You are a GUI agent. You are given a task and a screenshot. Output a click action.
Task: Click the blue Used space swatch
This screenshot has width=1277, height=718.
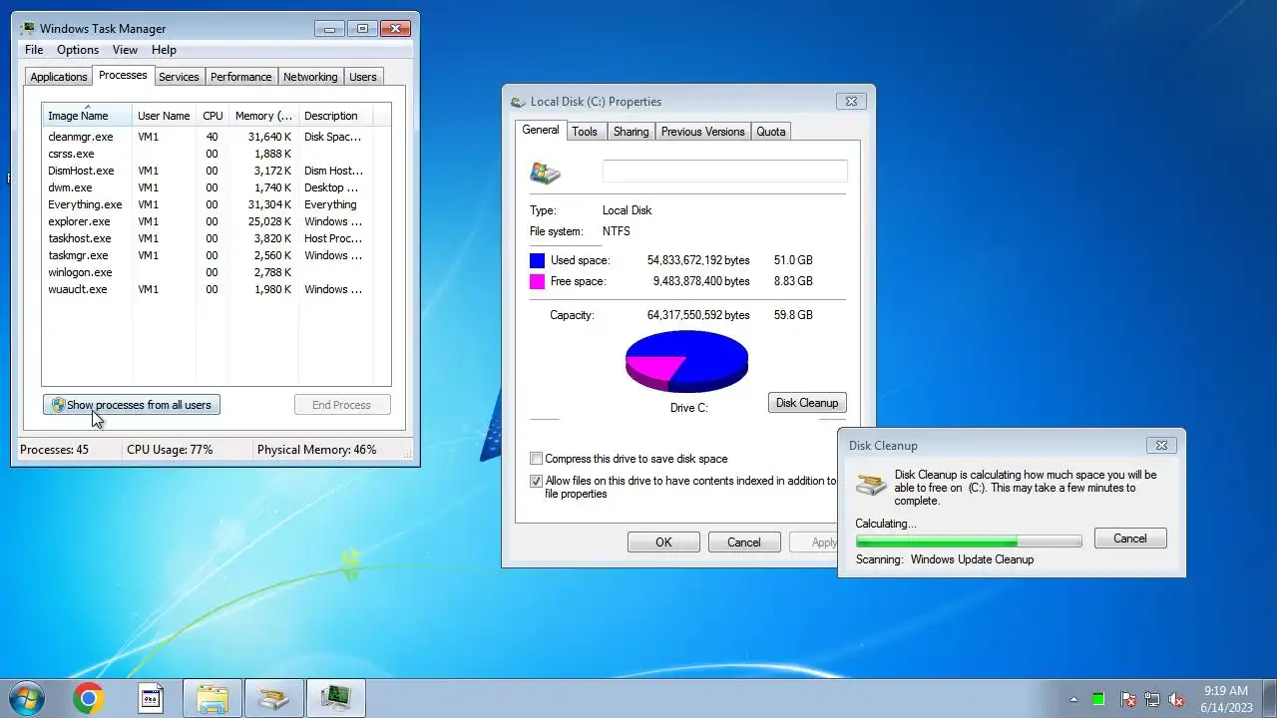[x=537, y=260]
